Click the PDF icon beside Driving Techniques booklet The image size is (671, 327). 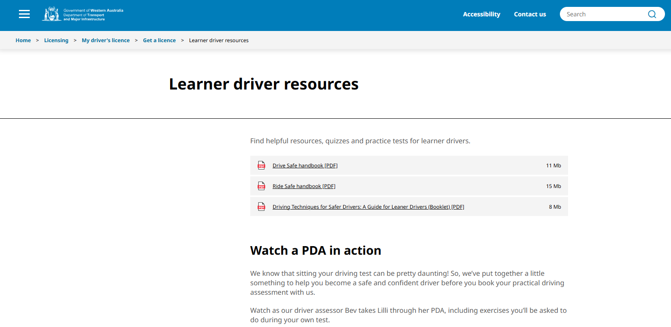[261, 207]
